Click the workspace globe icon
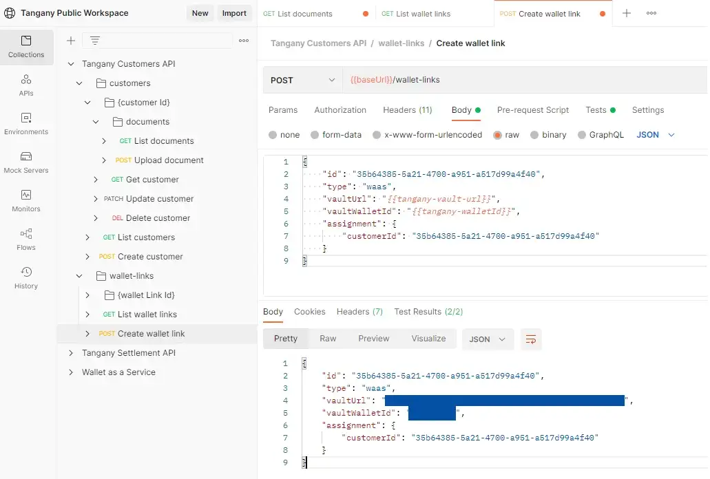The image size is (710, 479). pyautogui.click(x=10, y=13)
